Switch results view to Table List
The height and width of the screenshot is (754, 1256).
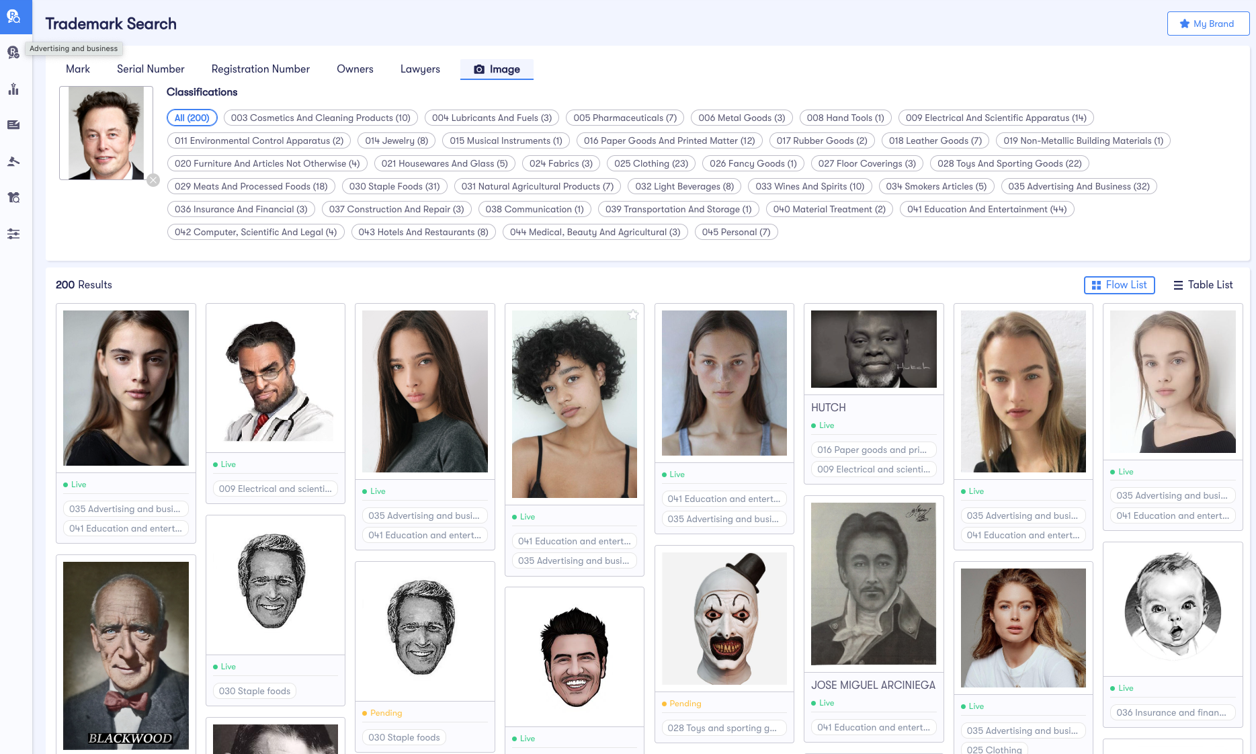1203,285
